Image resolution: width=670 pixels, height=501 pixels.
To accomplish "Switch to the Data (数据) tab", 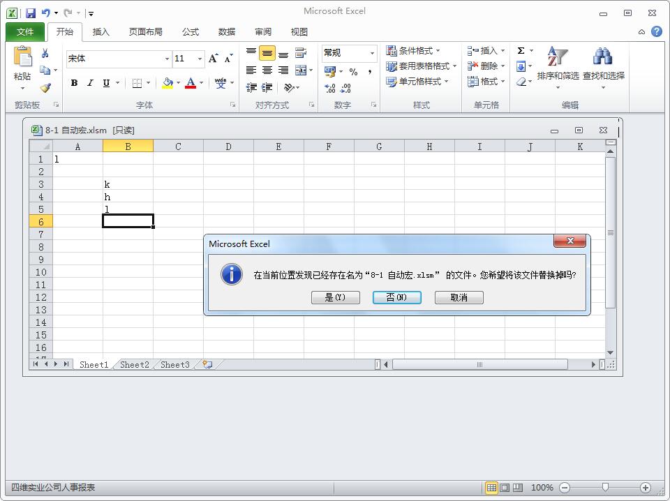I will click(226, 32).
